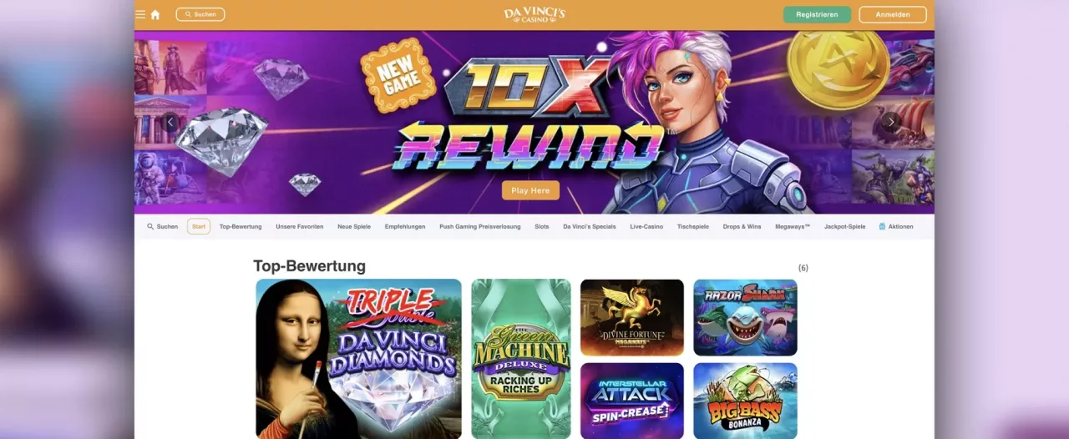The image size is (1069, 439).
Task: Open Triple Double Da Vinci Diamonds game
Action: 358,359
